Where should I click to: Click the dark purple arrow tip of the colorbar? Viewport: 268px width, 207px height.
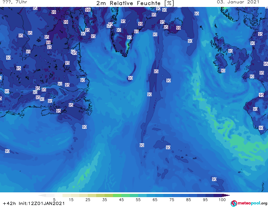[x=226, y=195]
